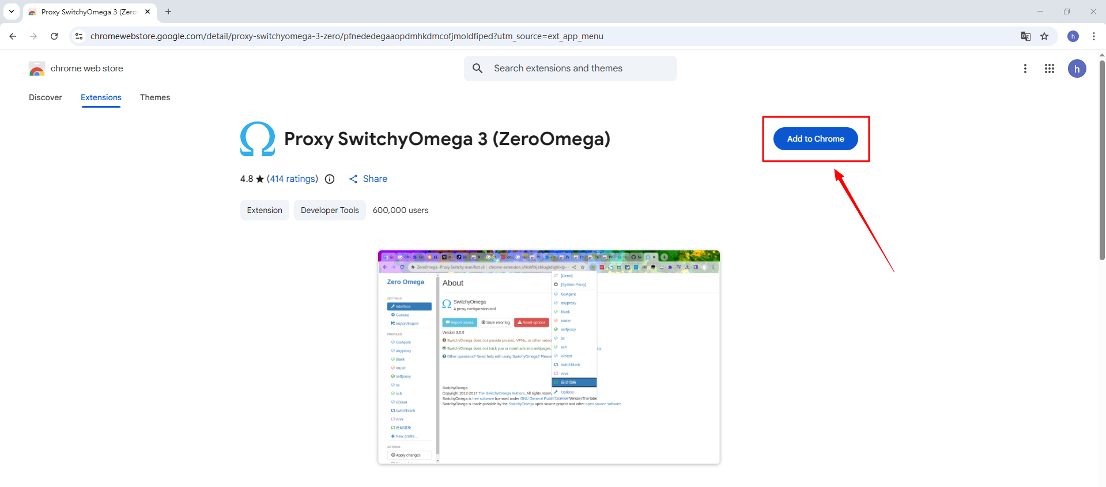Screen dimensions: 1106x487
Task: Open the extension screenshot preview image
Action: point(549,357)
